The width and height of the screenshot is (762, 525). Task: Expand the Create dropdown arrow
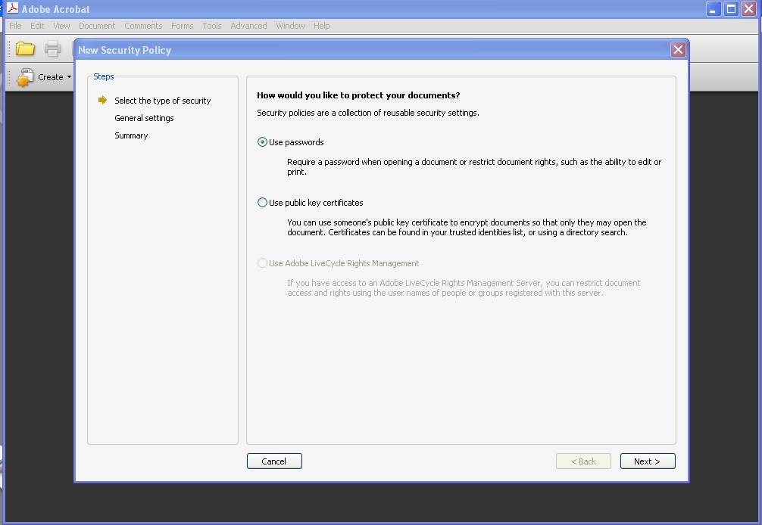pos(69,77)
